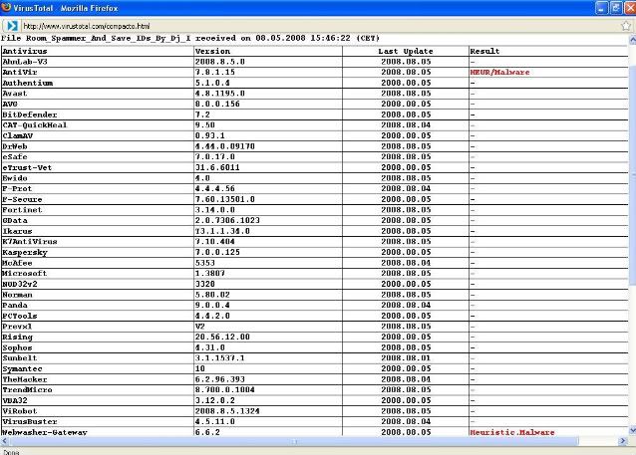This screenshot has height=455, width=636.
Task: Click the horizontal scrollbar thumb
Action: 294,441
